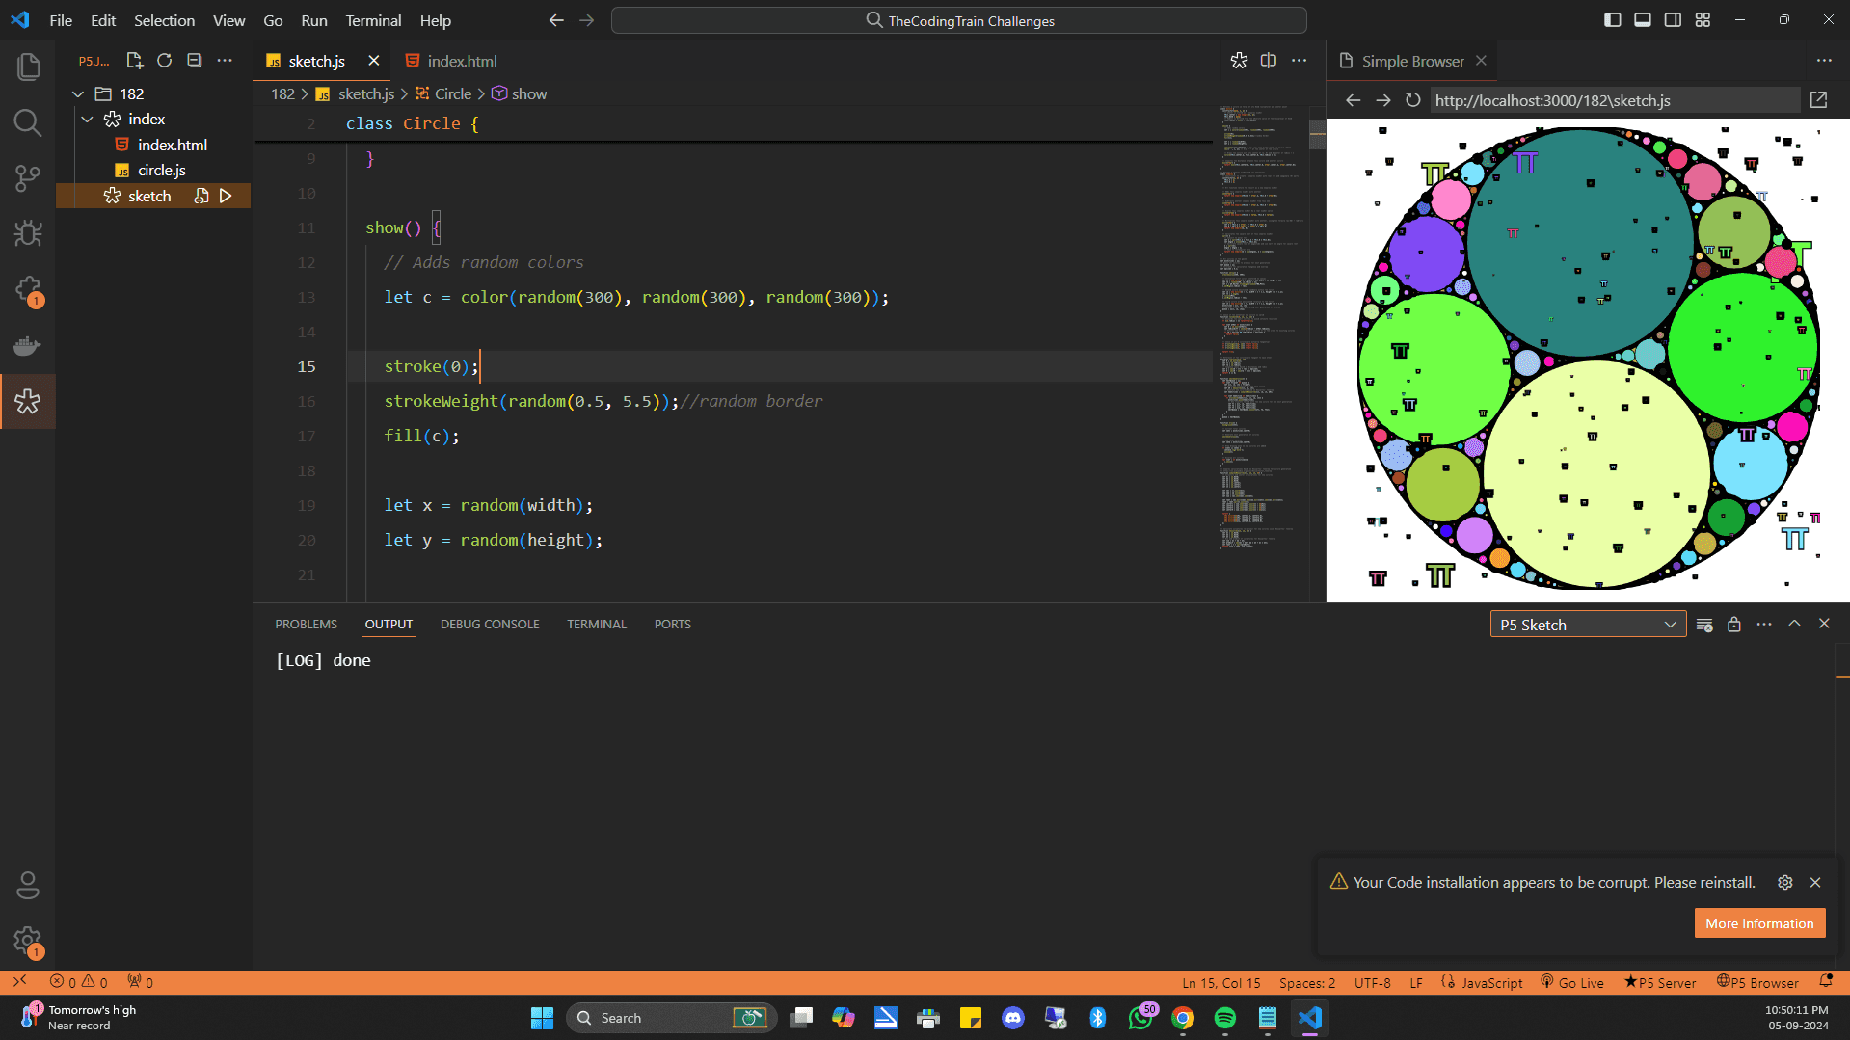Viewport: 1850px width, 1040px height.
Task: Open the P5 Sketch output channel dropdown
Action: [x=1586, y=624]
